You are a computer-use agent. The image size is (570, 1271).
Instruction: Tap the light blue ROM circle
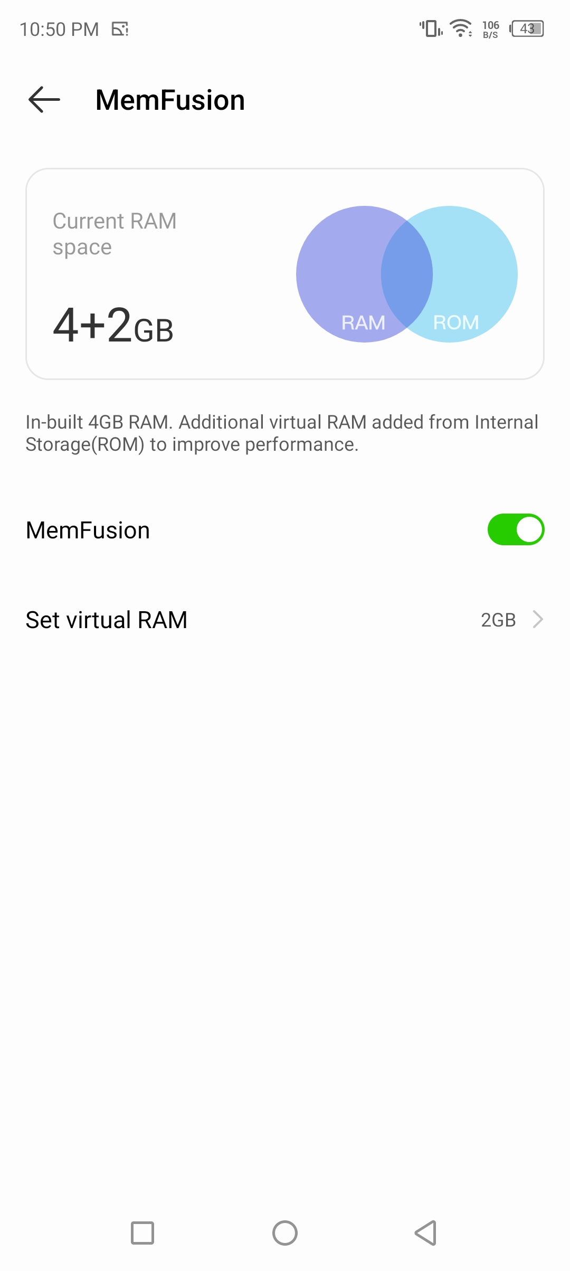tap(470, 274)
